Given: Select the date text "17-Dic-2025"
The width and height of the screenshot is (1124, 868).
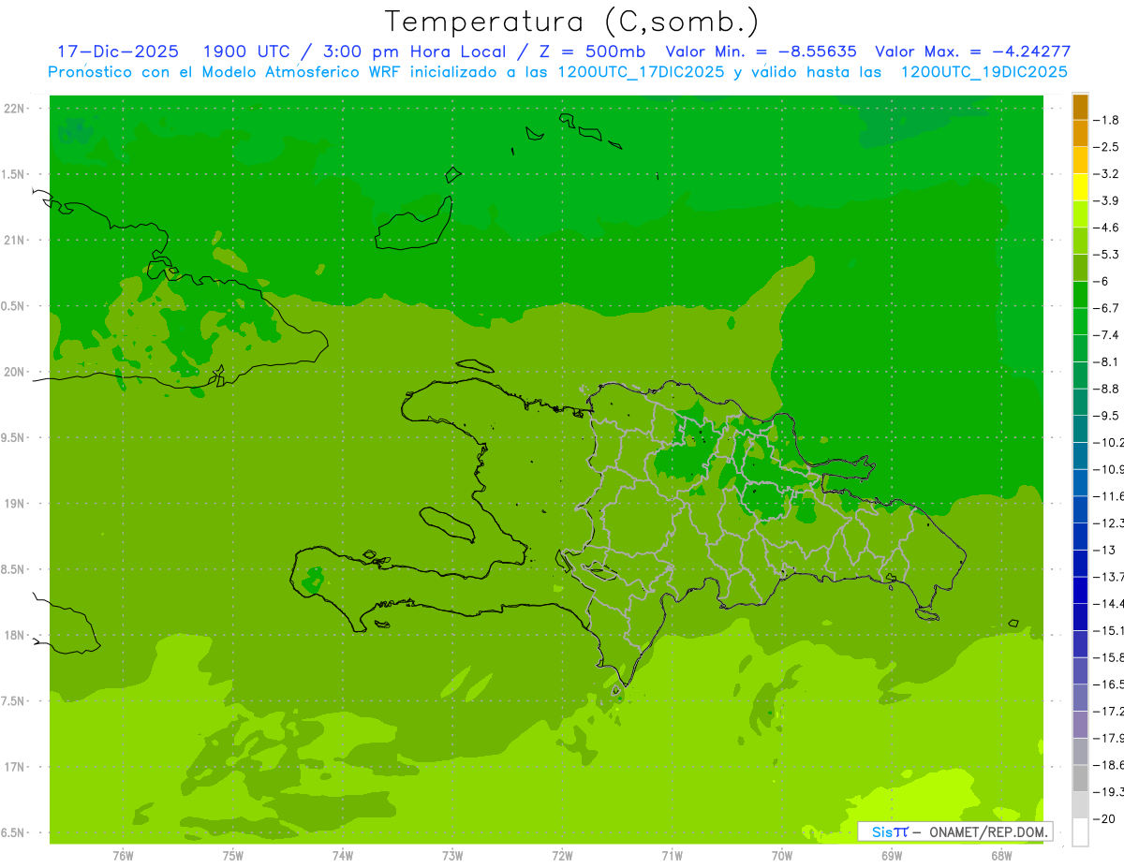Looking at the screenshot, I should (118, 51).
